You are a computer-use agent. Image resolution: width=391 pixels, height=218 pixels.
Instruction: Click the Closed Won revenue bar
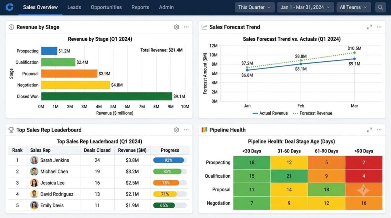pos(107,96)
